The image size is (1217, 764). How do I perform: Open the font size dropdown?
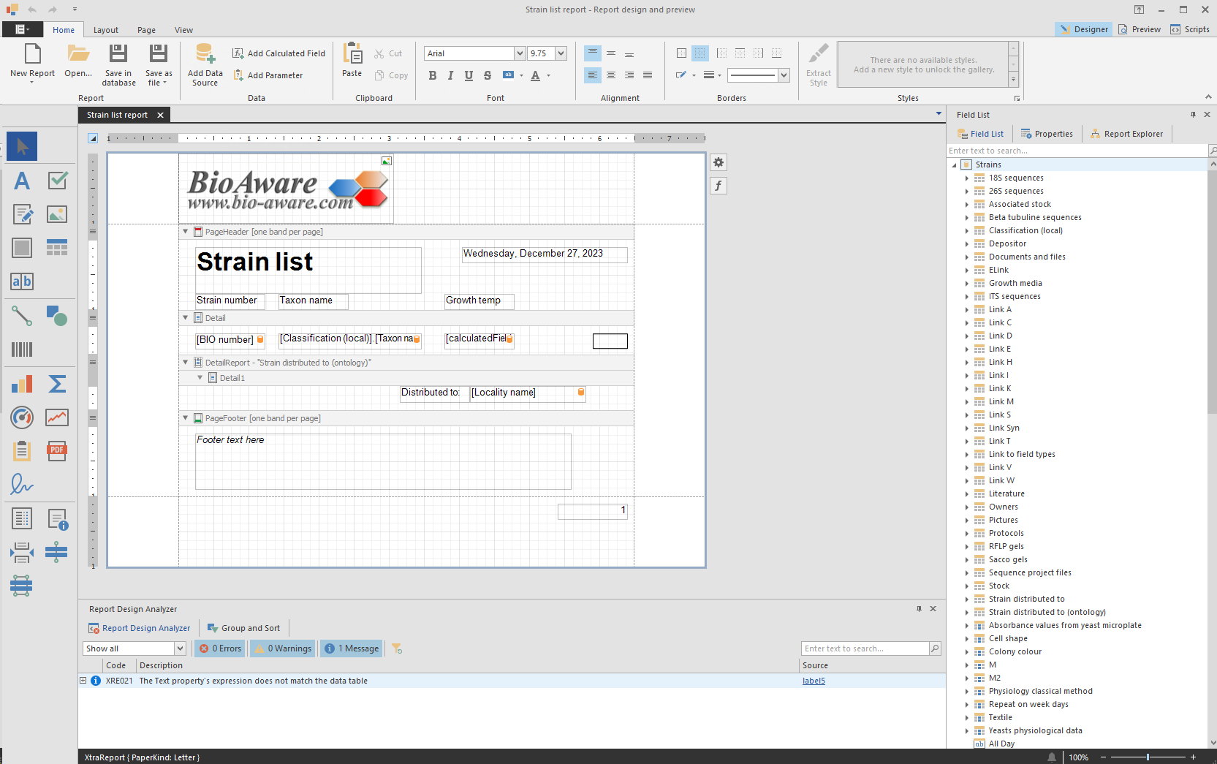point(560,53)
